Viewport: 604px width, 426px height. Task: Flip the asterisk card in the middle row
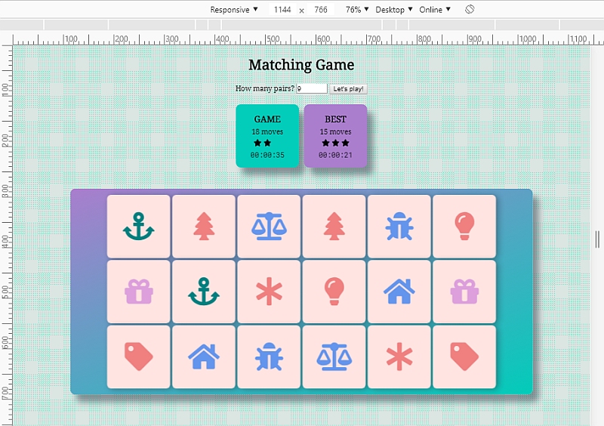click(269, 291)
